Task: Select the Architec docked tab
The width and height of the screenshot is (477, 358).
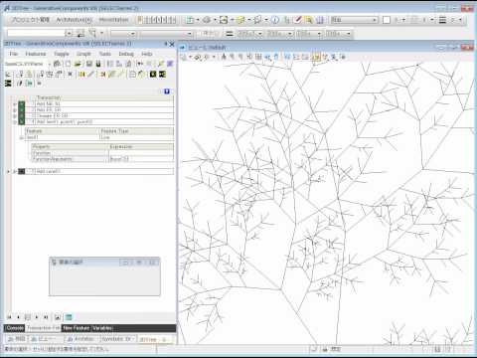Action: pos(81,339)
